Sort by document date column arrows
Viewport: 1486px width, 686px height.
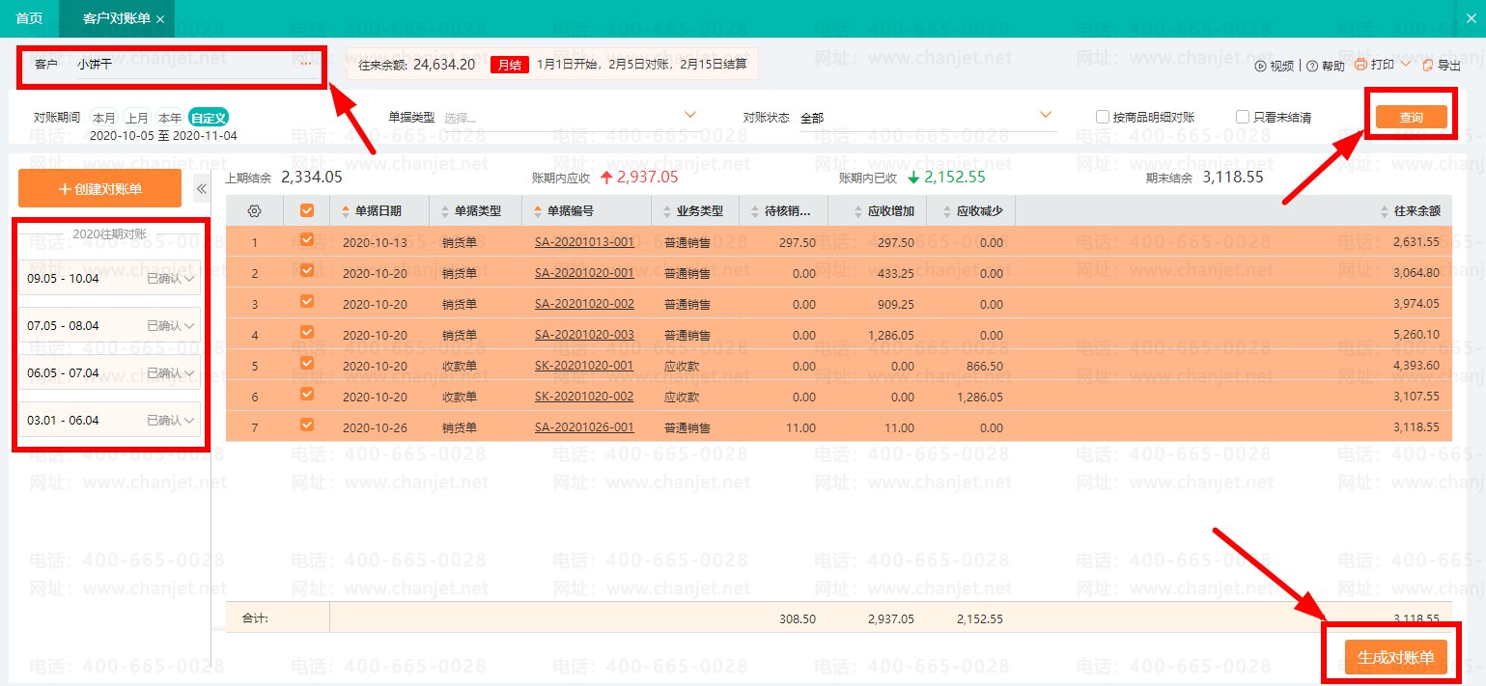(347, 211)
